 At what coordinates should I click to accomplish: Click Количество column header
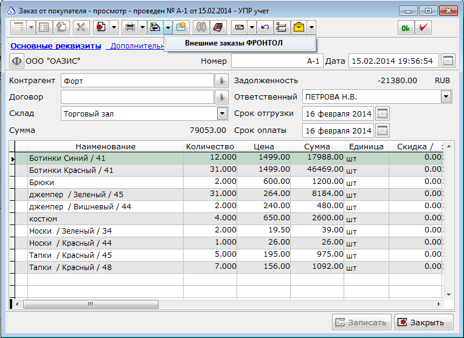click(210, 147)
